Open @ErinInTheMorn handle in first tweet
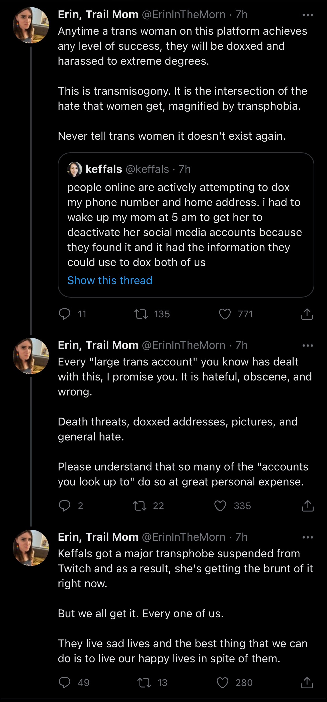This screenshot has height=702, width=327. pos(184,14)
